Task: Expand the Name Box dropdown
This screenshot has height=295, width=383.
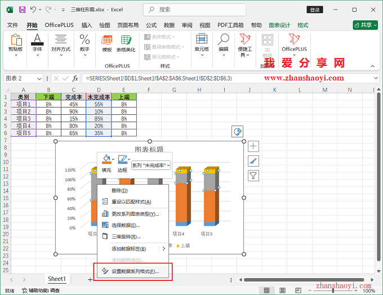Action: (39, 78)
